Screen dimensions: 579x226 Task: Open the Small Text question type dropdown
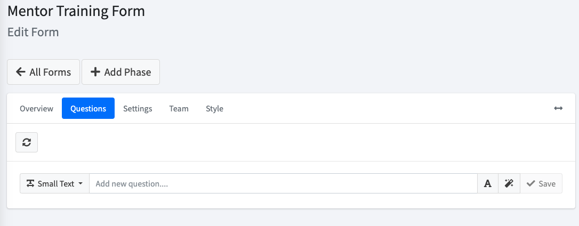point(55,183)
